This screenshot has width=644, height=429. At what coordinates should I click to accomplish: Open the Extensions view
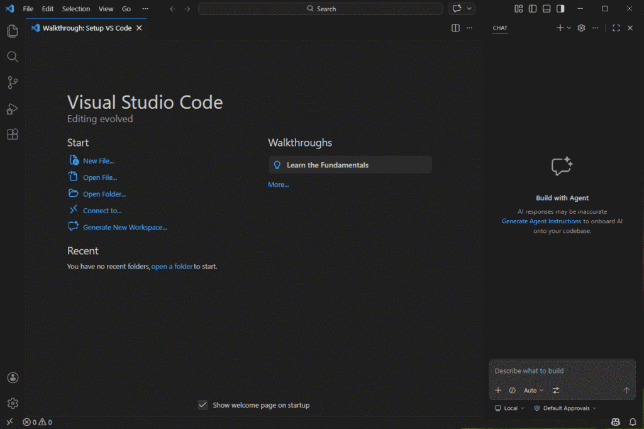pyautogui.click(x=12, y=134)
